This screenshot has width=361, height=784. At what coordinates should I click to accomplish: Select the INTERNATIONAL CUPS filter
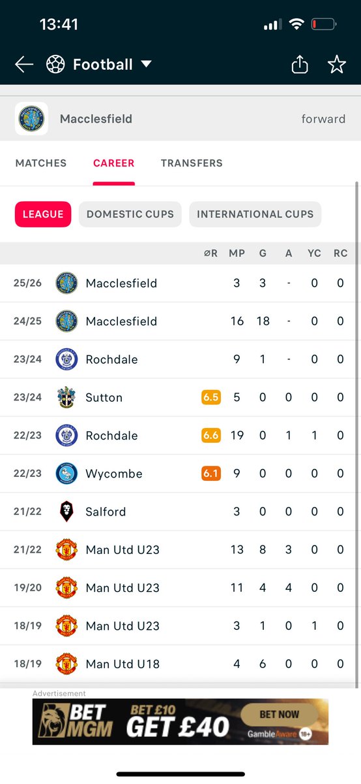(x=255, y=214)
